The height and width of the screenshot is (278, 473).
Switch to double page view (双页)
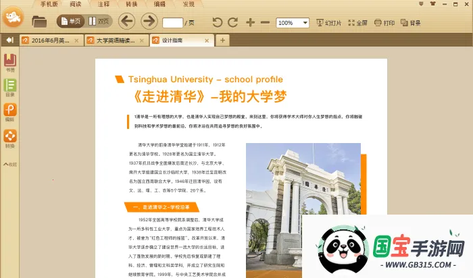pos(99,22)
